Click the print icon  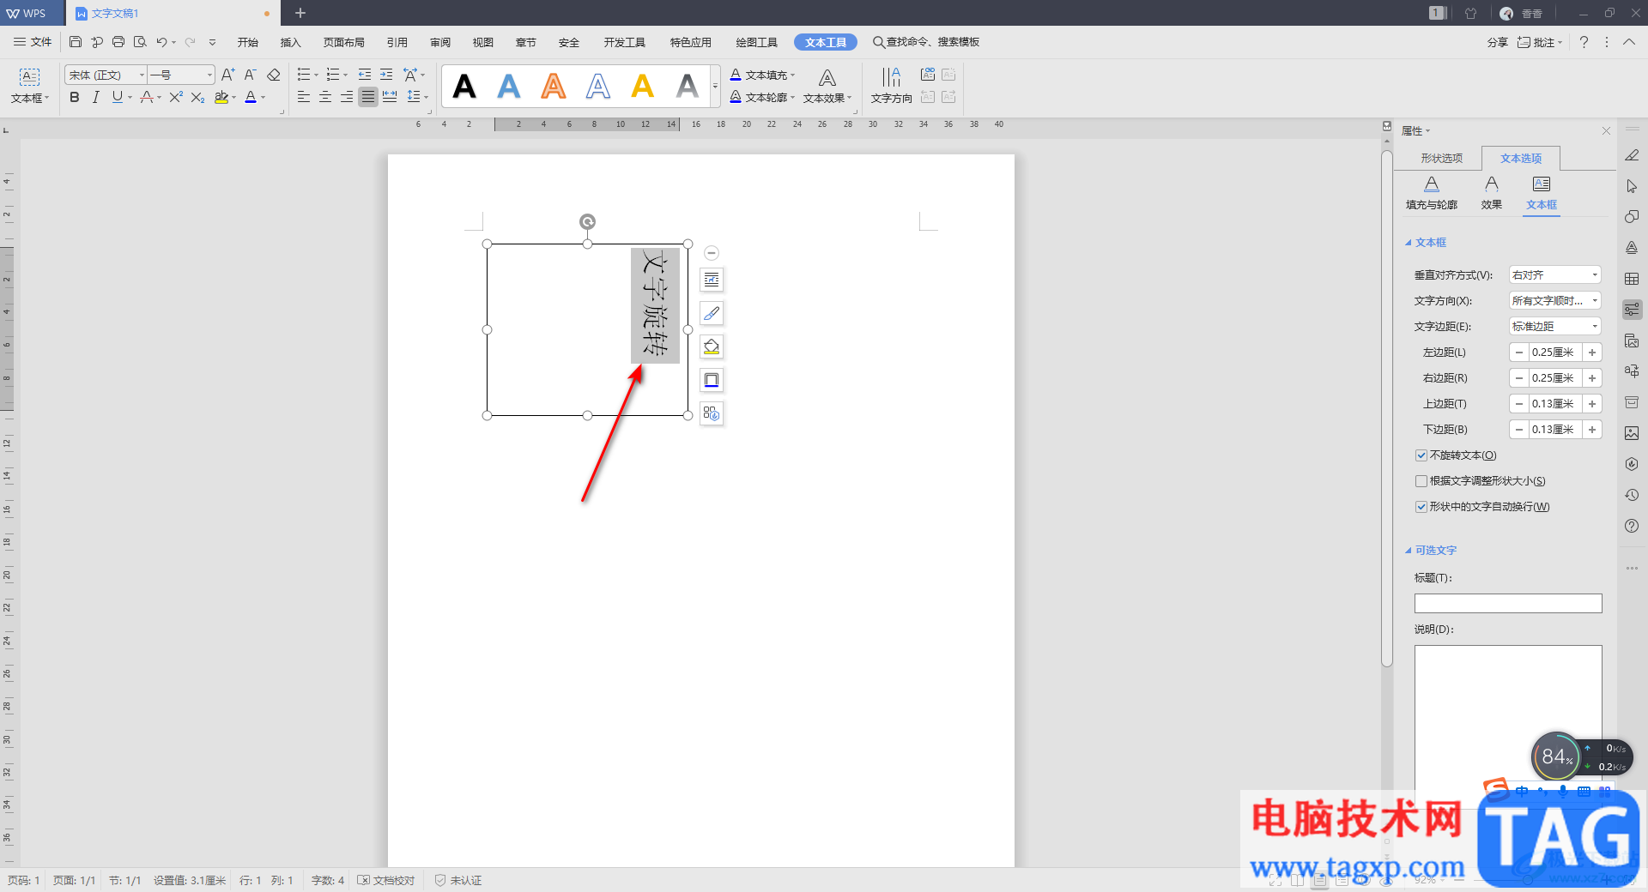(x=118, y=42)
